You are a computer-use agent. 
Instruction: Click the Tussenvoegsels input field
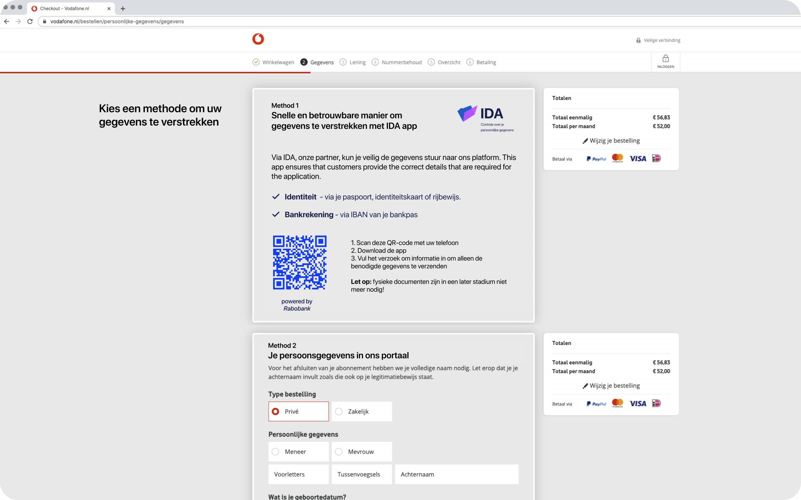click(x=362, y=474)
